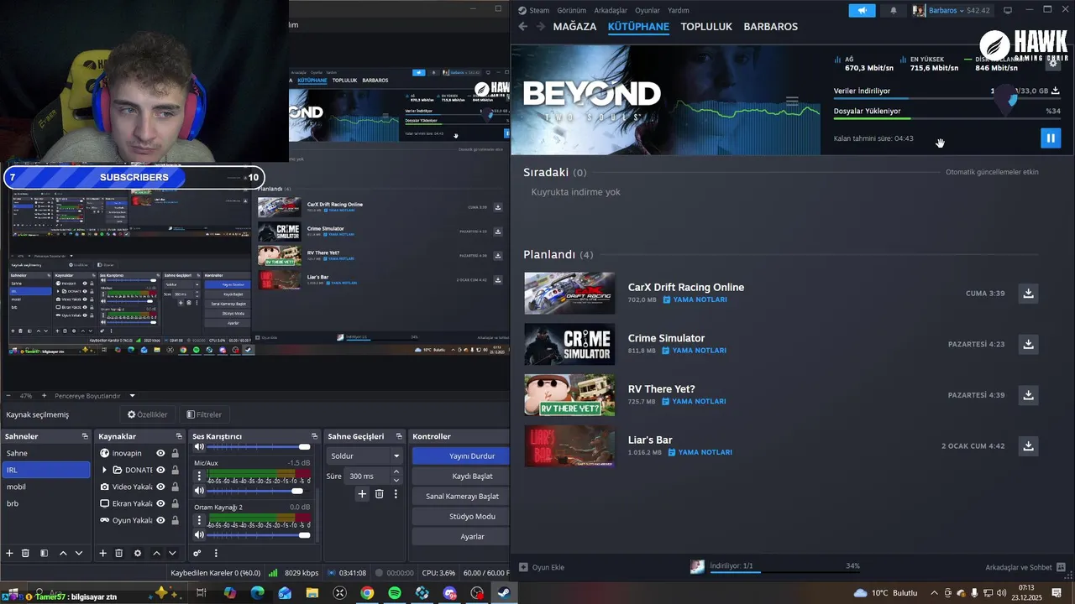Image resolution: width=1075 pixels, height=604 pixels.
Task: Open Ortam Kaynağı 2 three-dot menu
Action: (199, 520)
